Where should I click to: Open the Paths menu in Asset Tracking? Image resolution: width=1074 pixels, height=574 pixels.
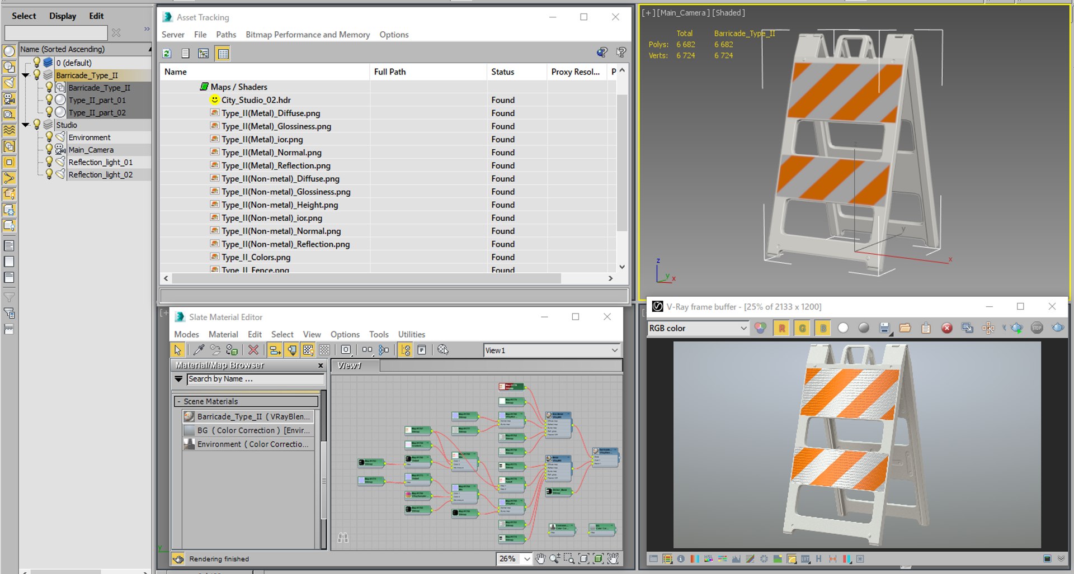(226, 35)
